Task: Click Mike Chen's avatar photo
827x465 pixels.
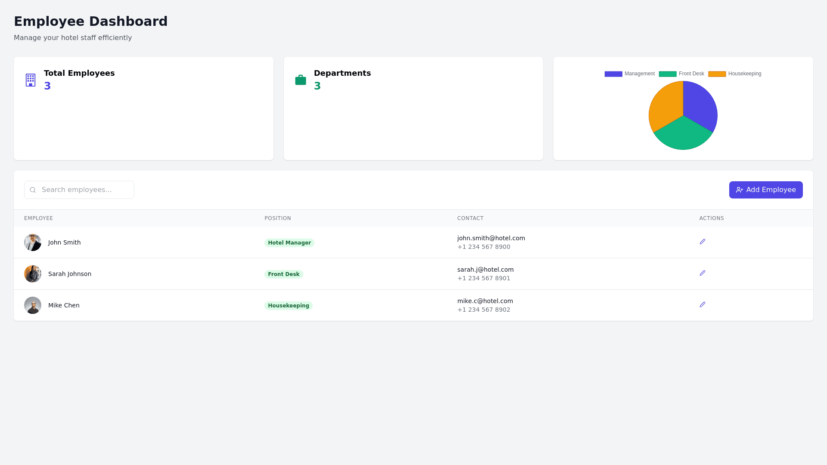Action: click(x=33, y=305)
